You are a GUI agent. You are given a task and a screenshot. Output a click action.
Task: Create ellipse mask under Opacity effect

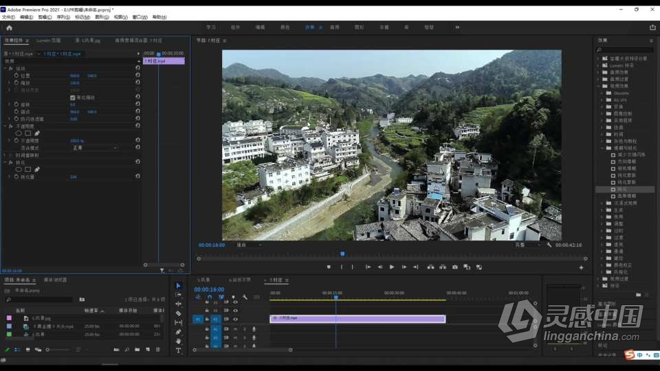click(19, 133)
